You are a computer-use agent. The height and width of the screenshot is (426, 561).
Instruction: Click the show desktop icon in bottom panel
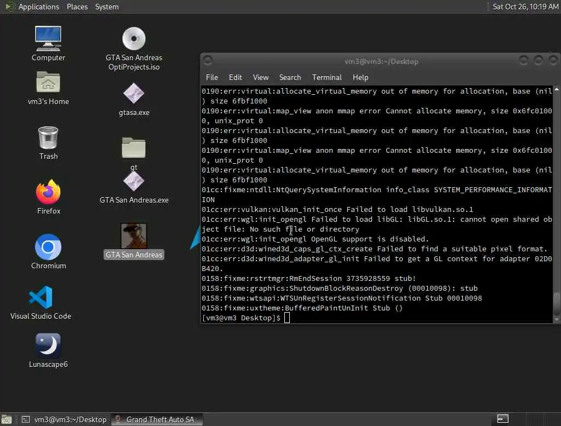(x=7, y=419)
